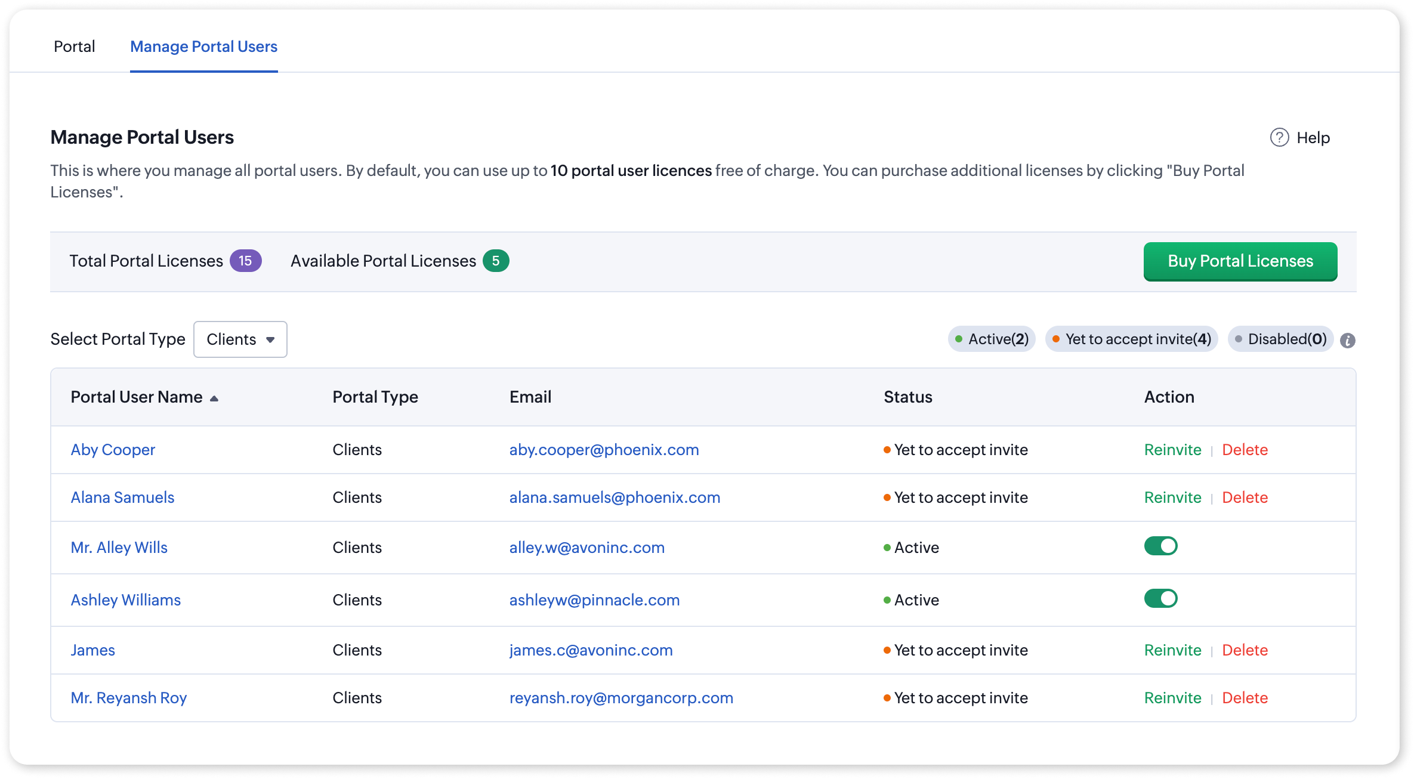Select the Manage Portal Users tab
Image resolution: width=1414 pixels, height=779 pixels.
coord(203,47)
